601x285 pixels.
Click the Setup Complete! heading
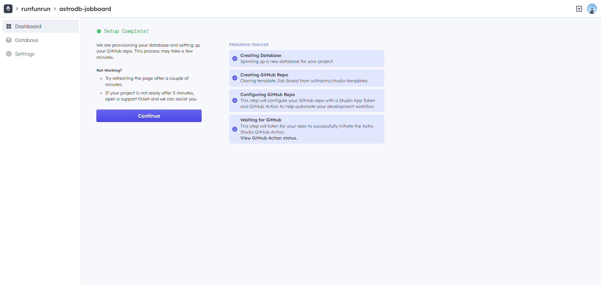pyautogui.click(x=126, y=31)
